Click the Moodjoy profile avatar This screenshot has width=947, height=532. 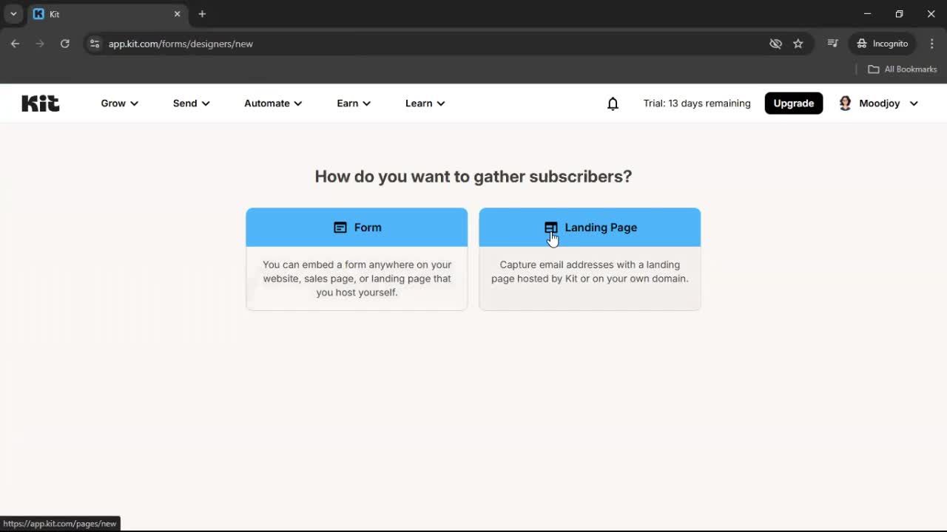[x=845, y=103]
